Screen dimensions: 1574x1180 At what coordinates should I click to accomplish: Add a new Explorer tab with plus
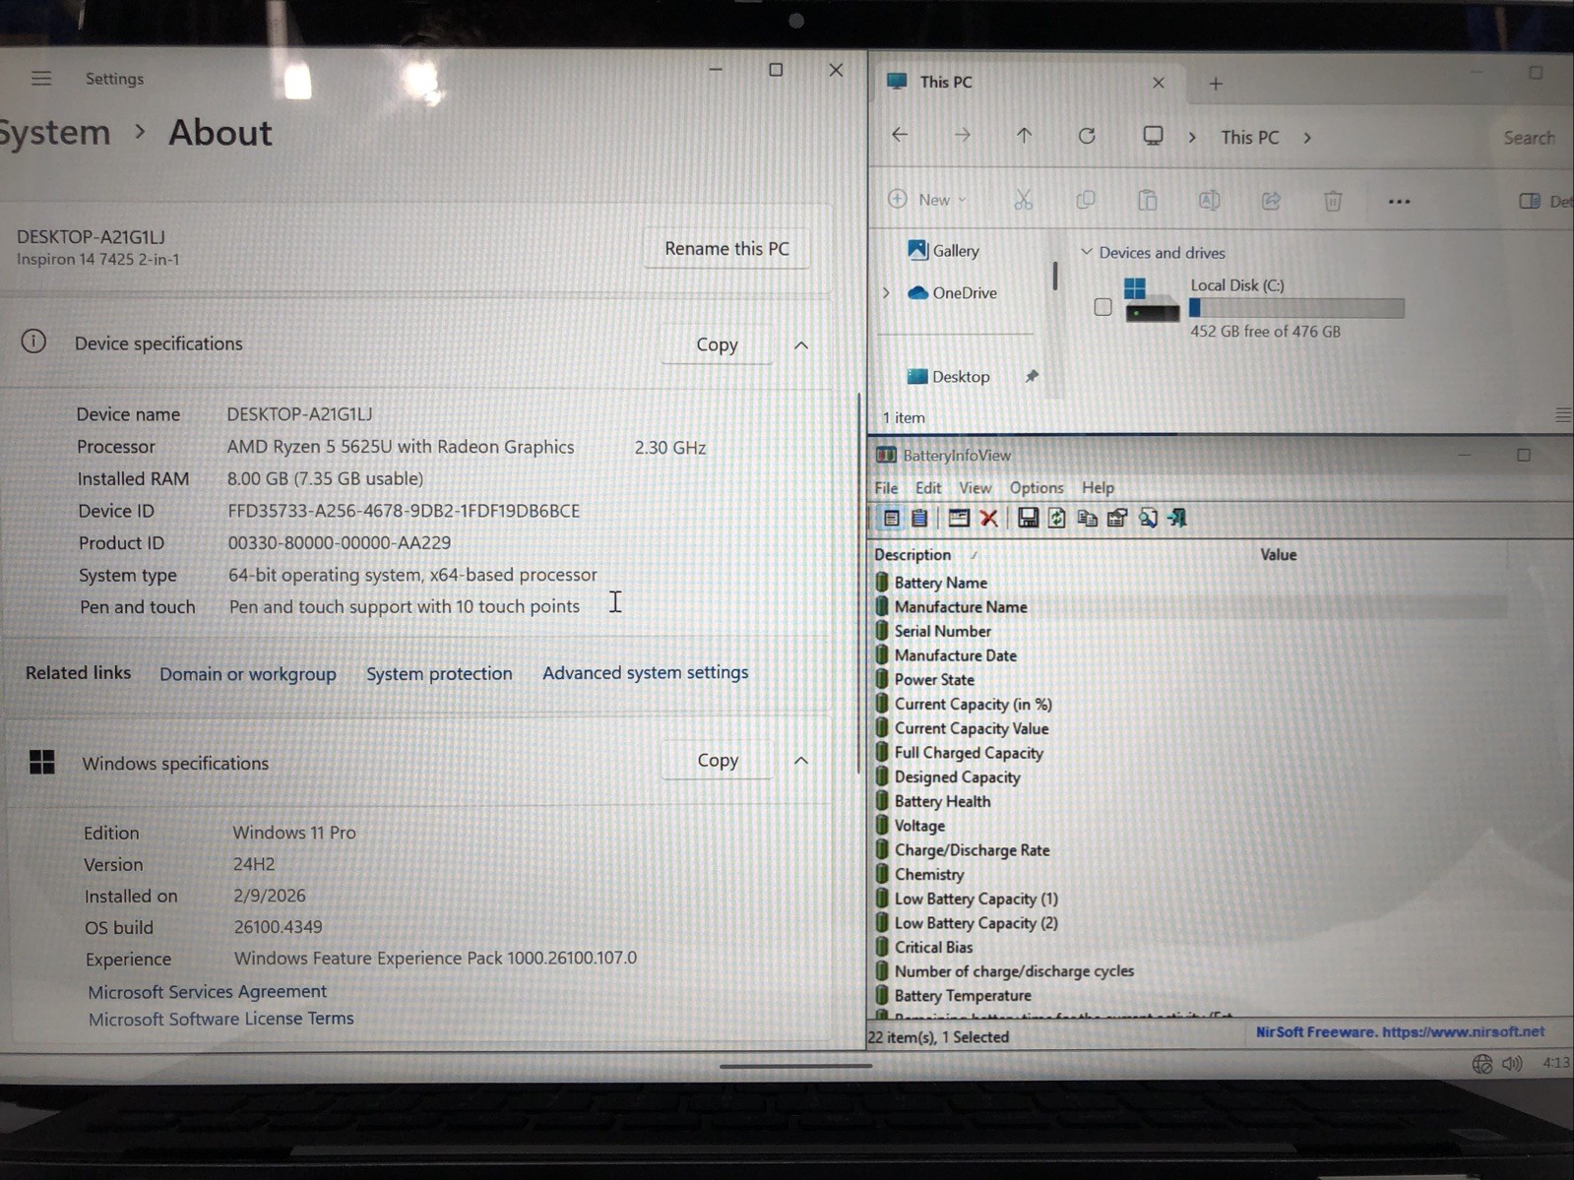tap(1216, 84)
